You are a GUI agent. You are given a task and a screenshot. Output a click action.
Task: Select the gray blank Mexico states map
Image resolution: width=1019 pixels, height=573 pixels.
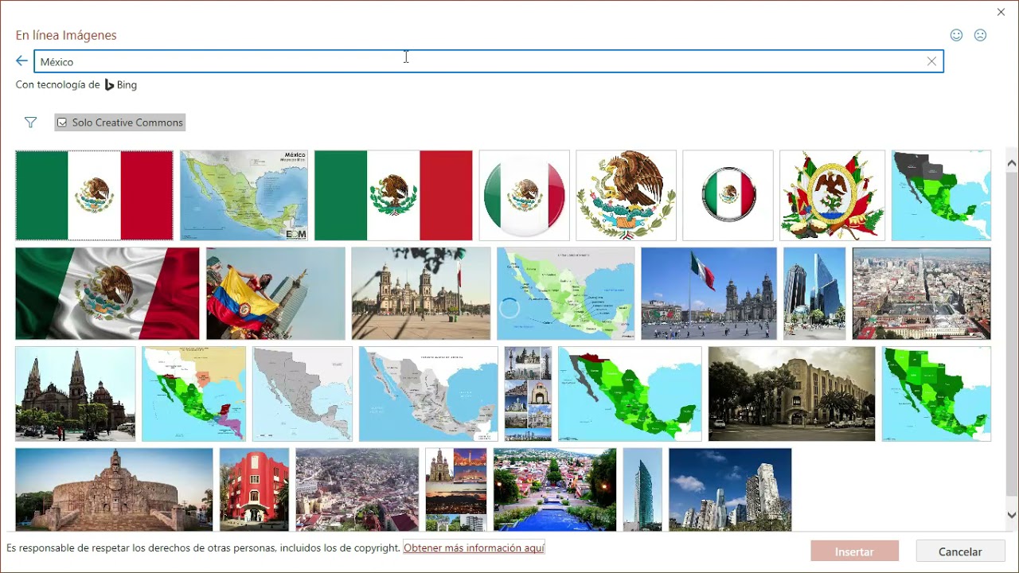(x=303, y=394)
